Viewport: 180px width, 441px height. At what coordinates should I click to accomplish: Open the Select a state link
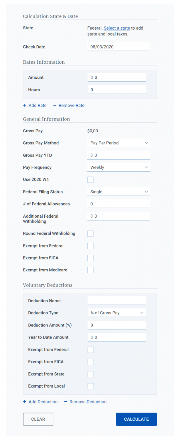pos(116,28)
